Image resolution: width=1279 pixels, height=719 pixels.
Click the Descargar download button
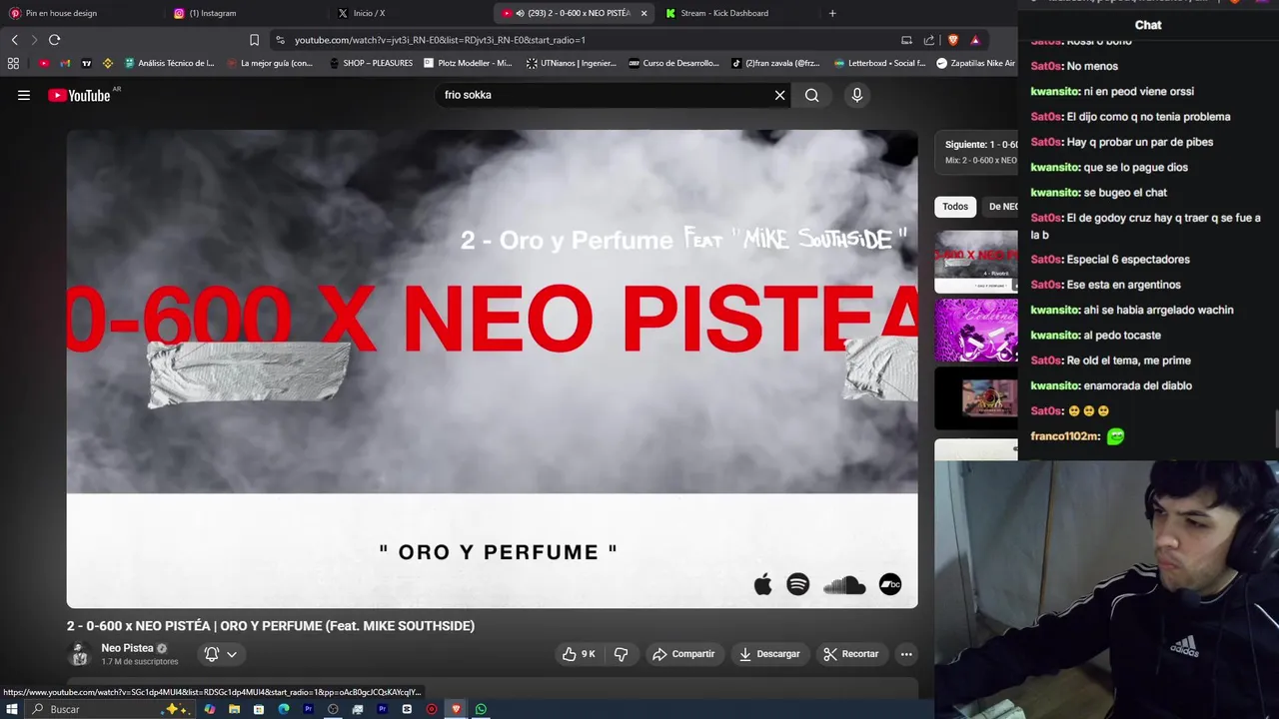(x=769, y=654)
